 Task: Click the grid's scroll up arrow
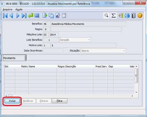point(136,67)
